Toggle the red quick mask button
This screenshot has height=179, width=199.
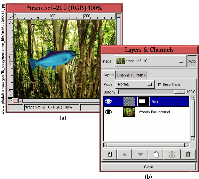16,101
